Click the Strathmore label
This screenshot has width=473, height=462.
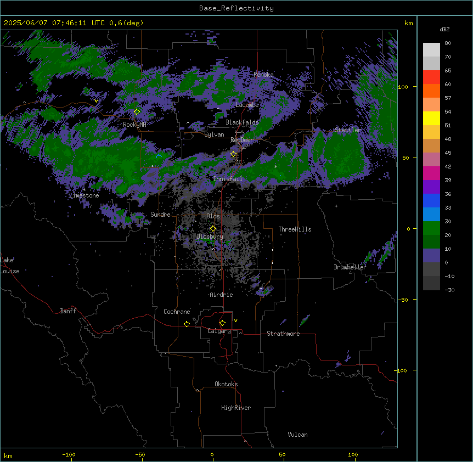[283, 334]
